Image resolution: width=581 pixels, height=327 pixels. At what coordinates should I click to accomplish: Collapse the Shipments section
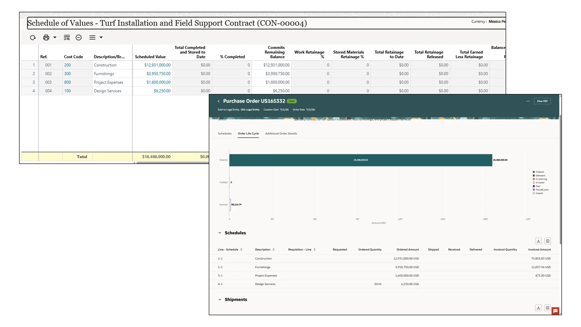click(220, 300)
